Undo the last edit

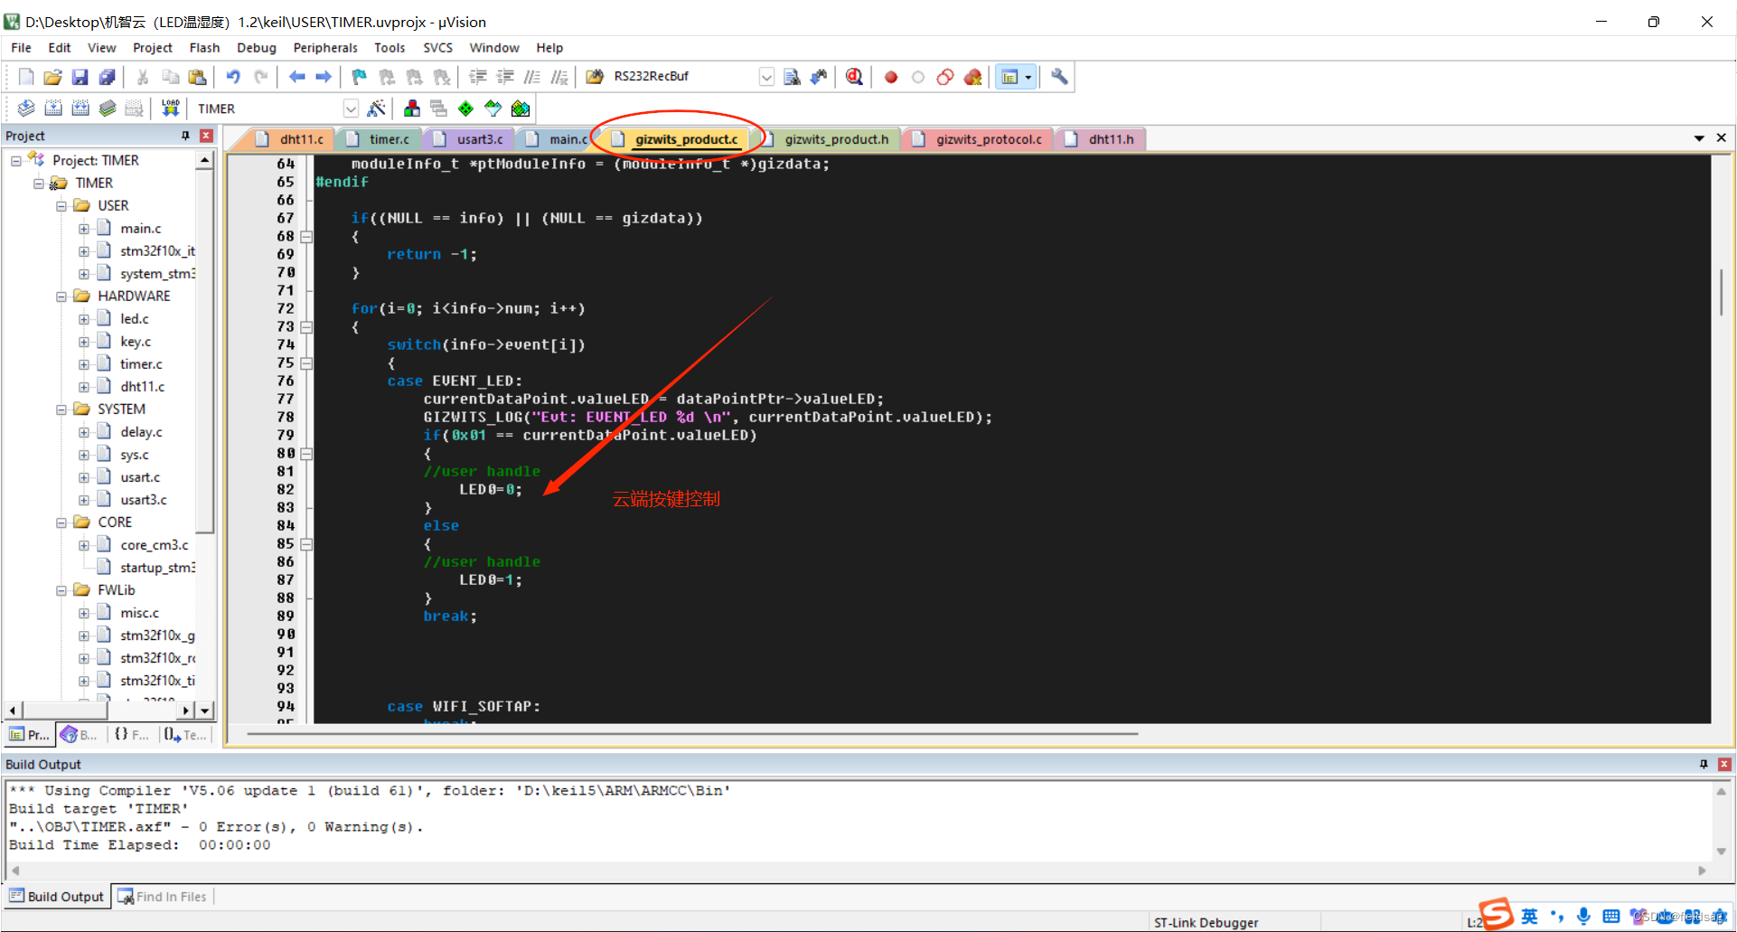(233, 77)
